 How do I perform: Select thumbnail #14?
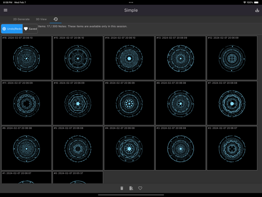click(x=129, y=58)
